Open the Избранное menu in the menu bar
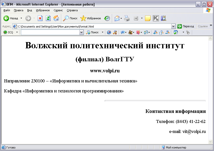The width and height of the screenshot is (214, 151). click(x=43, y=10)
